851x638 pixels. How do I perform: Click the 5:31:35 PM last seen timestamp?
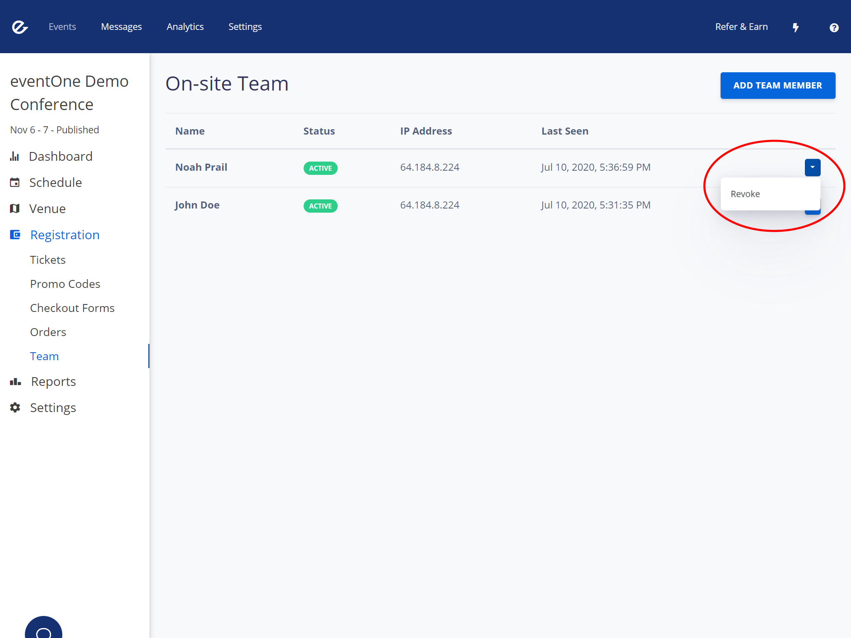point(596,205)
